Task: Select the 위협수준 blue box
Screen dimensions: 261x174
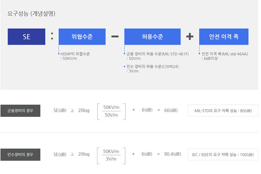Action: click(82, 37)
